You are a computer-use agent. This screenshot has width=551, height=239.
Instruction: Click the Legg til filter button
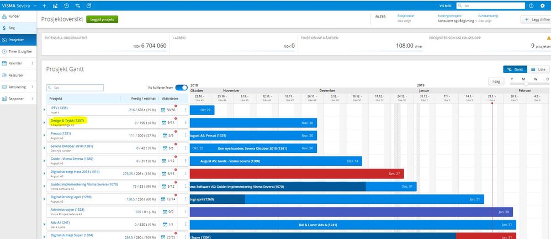(x=536, y=20)
